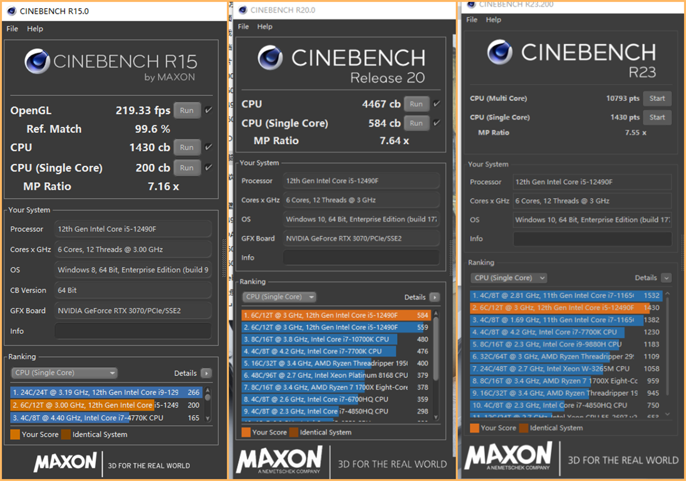
Task: Run the OpenGL benchmark in R15
Action: coord(187,110)
